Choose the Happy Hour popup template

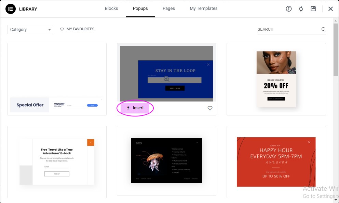point(276,162)
